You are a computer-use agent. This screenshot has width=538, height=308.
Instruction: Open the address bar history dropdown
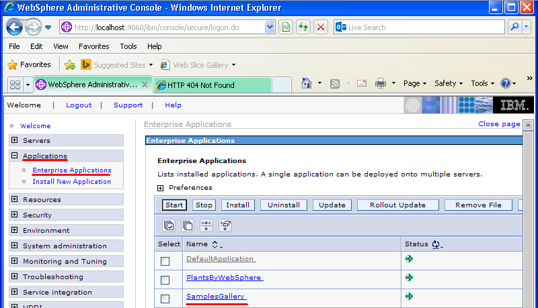(270, 28)
